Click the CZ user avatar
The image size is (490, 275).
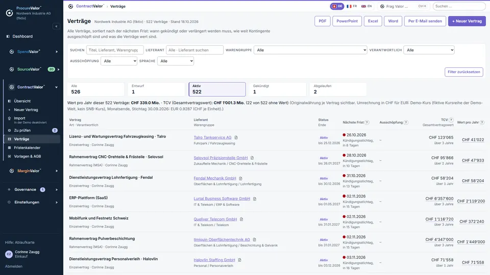9,254
